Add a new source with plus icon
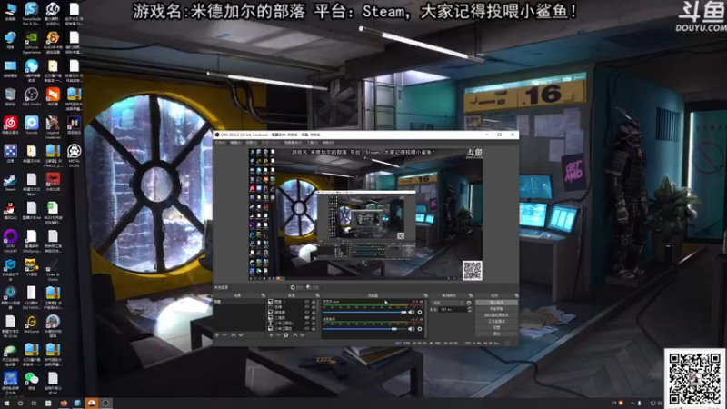727x409 pixels. click(271, 334)
